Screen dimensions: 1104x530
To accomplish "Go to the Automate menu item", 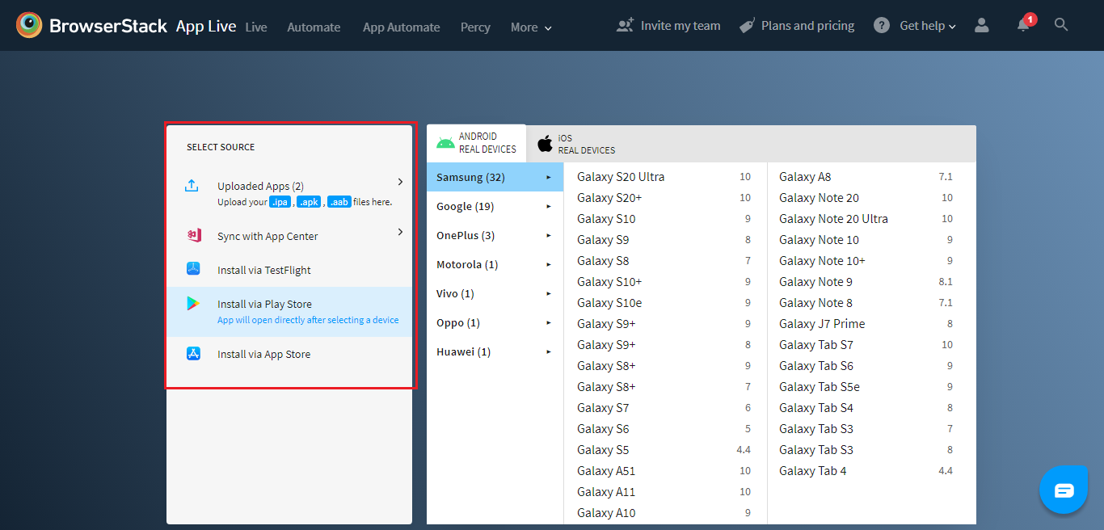I will pos(314,27).
